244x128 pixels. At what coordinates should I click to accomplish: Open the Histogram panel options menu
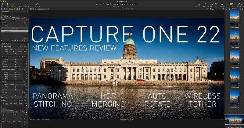[27, 12]
